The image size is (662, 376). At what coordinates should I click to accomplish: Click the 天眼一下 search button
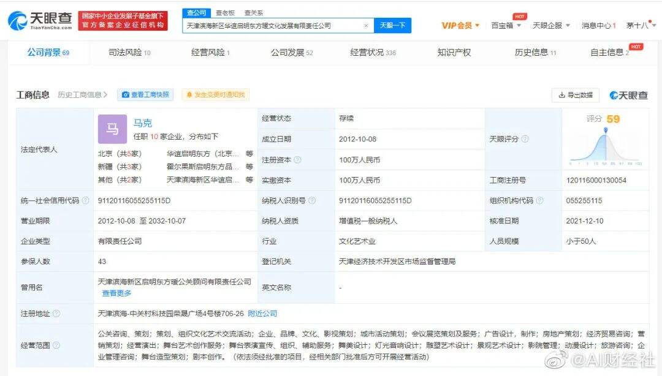point(393,25)
